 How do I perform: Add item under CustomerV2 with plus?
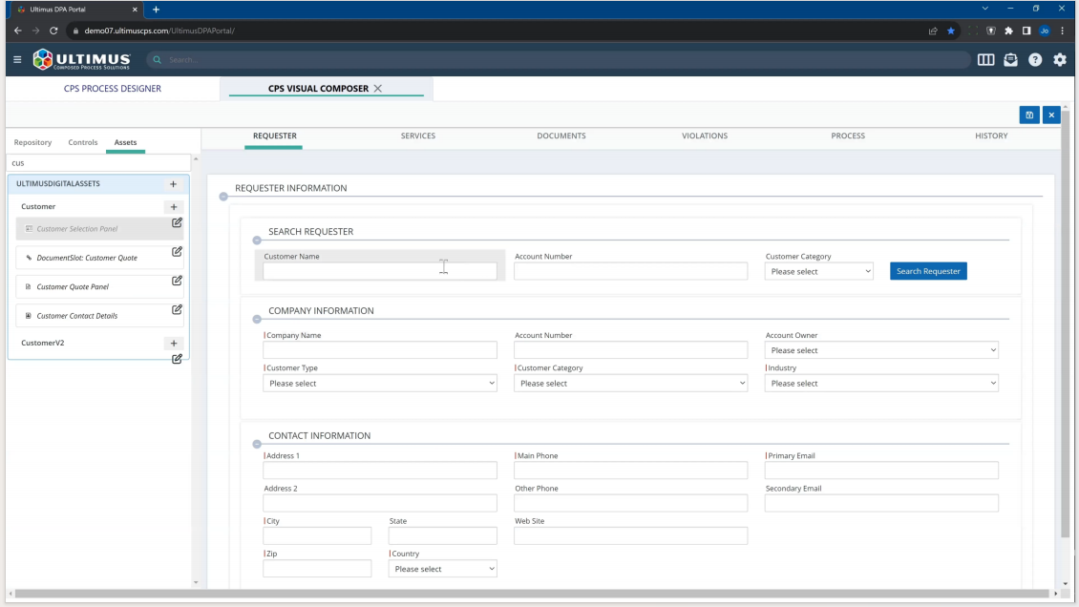click(x=174, y=343)
